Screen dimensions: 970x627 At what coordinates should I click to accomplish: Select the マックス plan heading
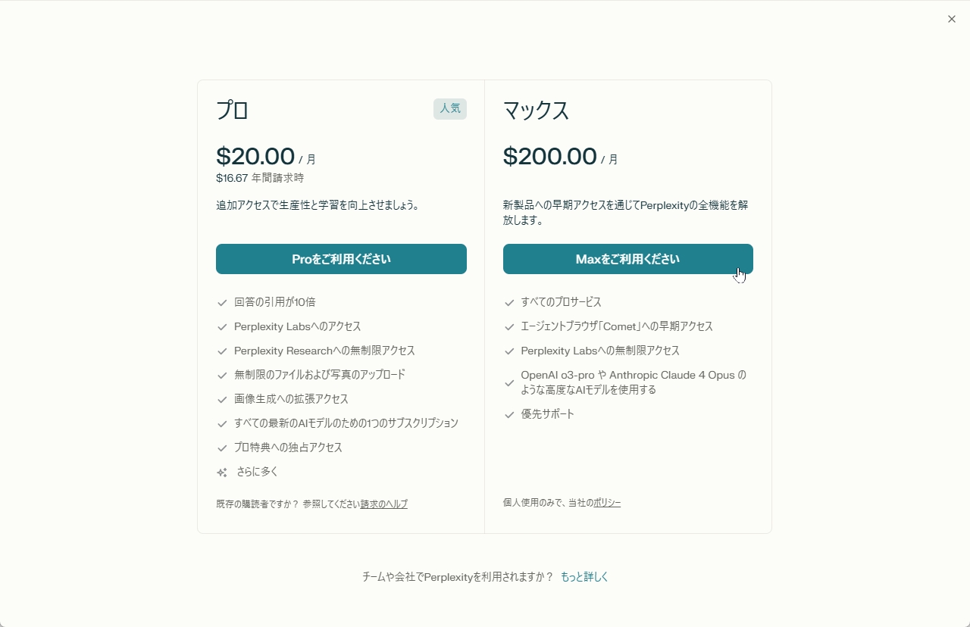coord(537,111)
